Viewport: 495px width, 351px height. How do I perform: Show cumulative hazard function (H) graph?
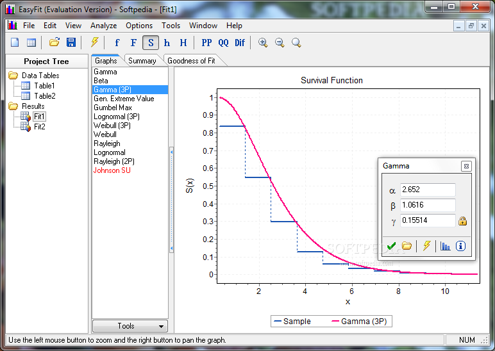point(183,42)
